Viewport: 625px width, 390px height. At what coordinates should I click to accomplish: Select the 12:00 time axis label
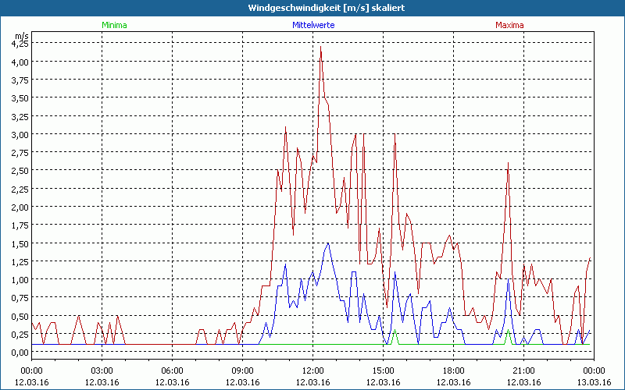[x=313, y=370]
